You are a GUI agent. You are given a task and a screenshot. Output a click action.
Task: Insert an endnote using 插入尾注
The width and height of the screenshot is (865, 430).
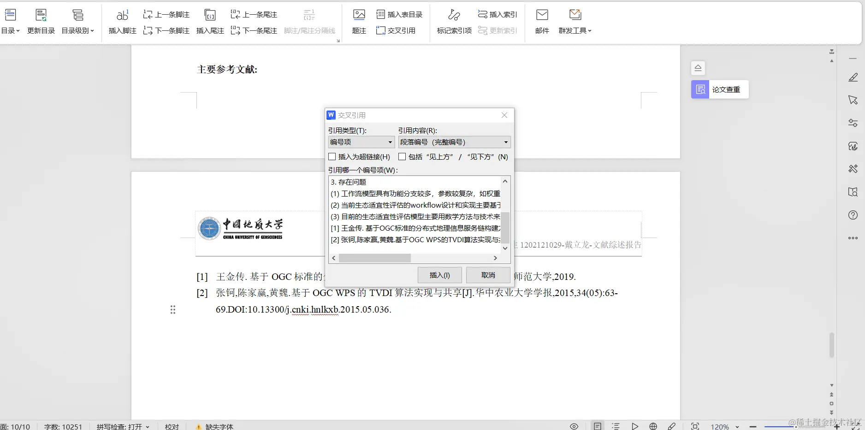[x=210, y=21]
